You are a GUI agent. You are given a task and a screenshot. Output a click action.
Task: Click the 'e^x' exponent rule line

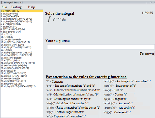tap(66, 116)
